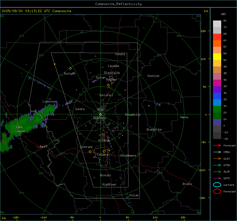The image size is (237, 221).
Task: Click the top light gray 80-70 dBZ swatch
Action: pos(217,24)
